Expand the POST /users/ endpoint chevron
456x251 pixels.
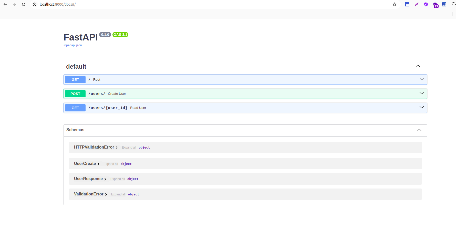pos(422,93)
